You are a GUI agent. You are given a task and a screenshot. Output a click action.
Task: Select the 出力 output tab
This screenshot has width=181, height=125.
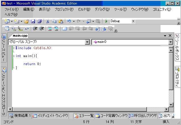pos(164,116)
